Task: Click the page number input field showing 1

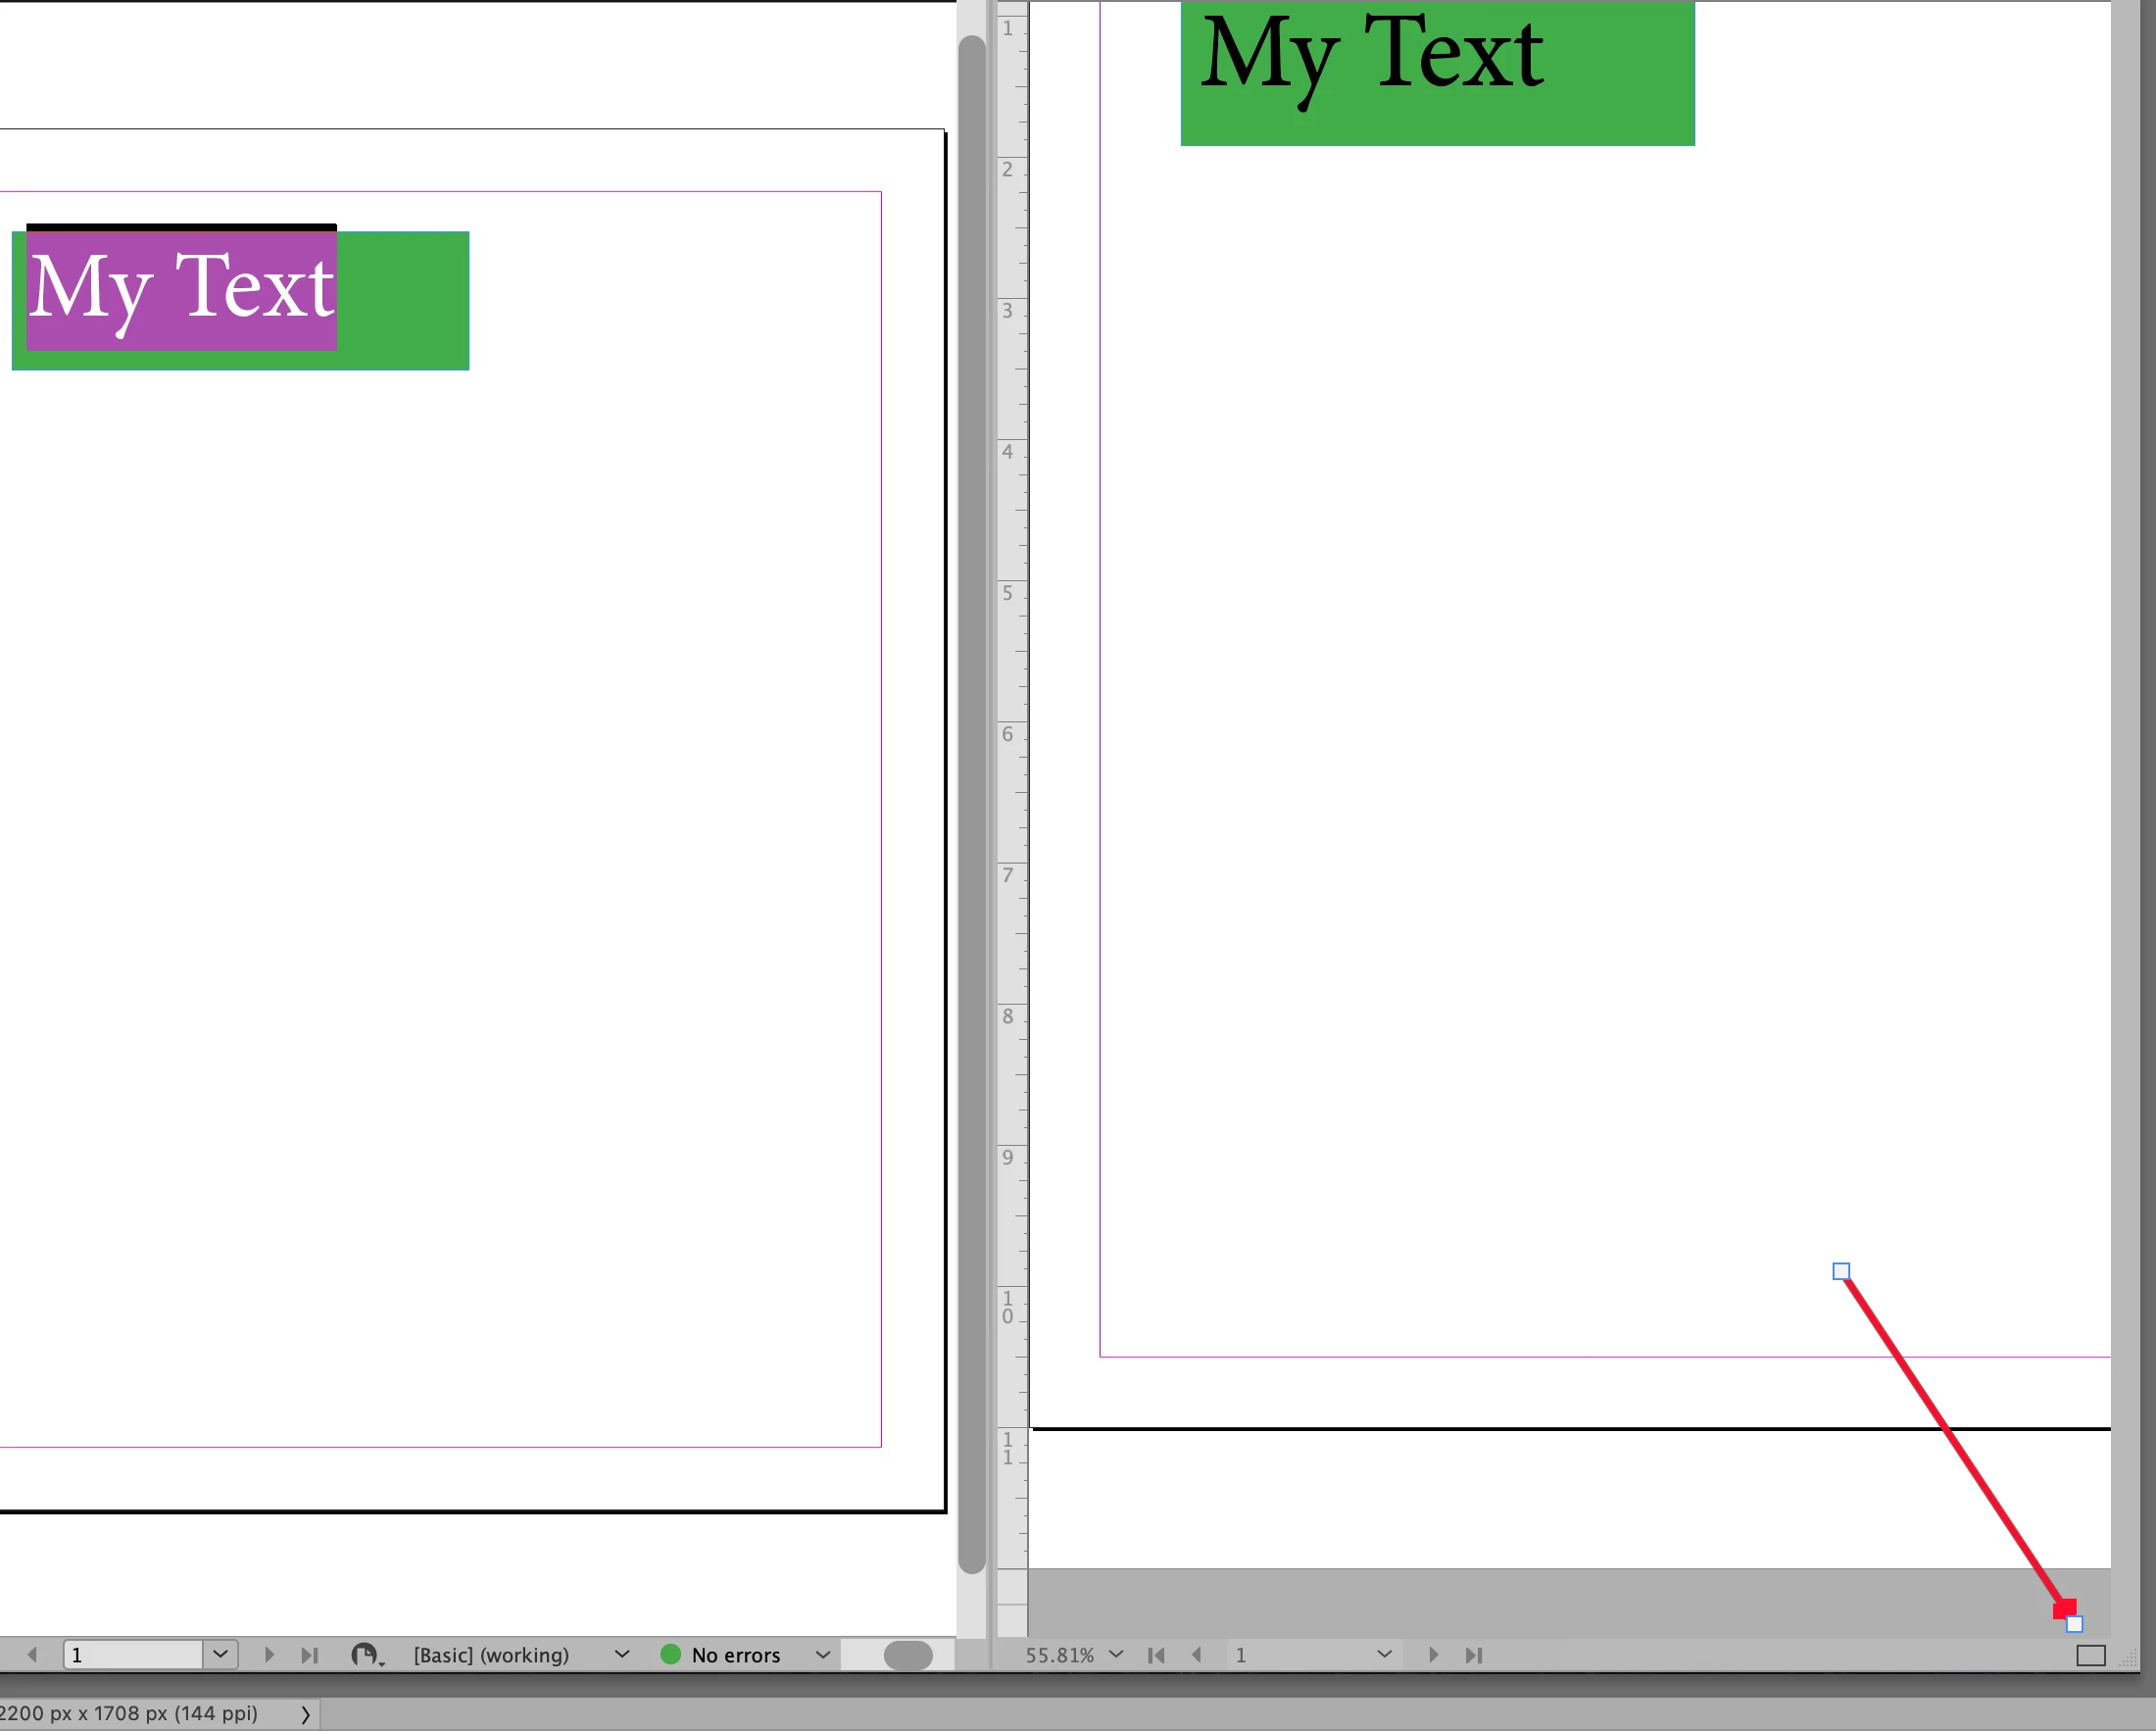Action: [134, 1655]
